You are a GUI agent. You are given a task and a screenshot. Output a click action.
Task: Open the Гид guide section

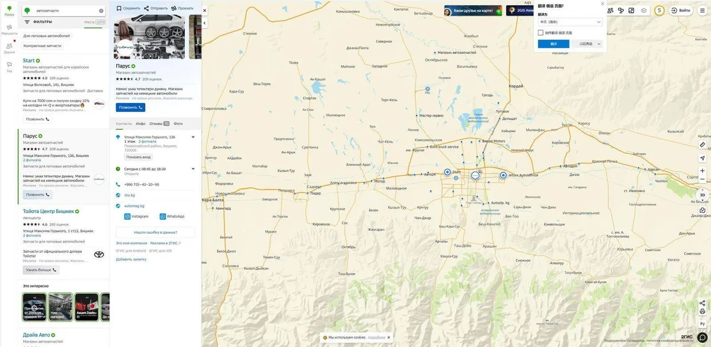pos(9,66)
